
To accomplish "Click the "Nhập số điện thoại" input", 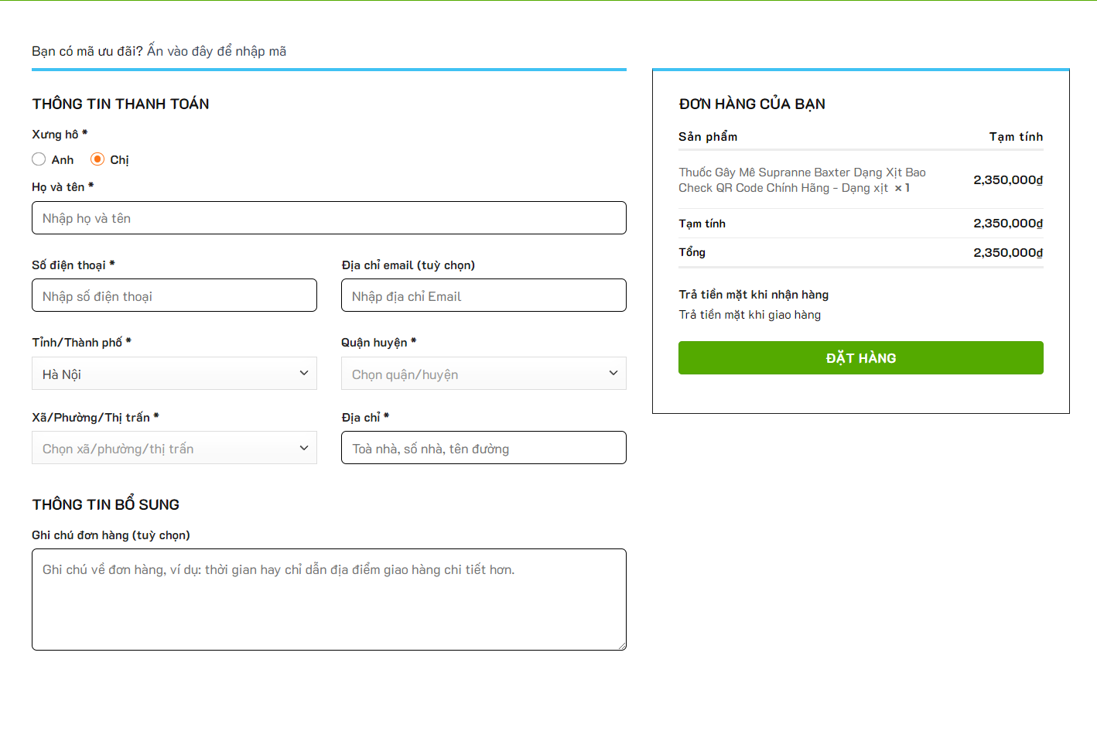I will click(x=174, y=296).
